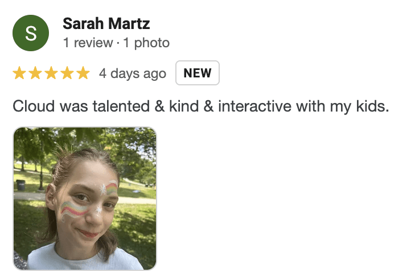The image size is (419, 280).
Task: Open the attached review photo thumbnail
Action: tap(84, 198)
